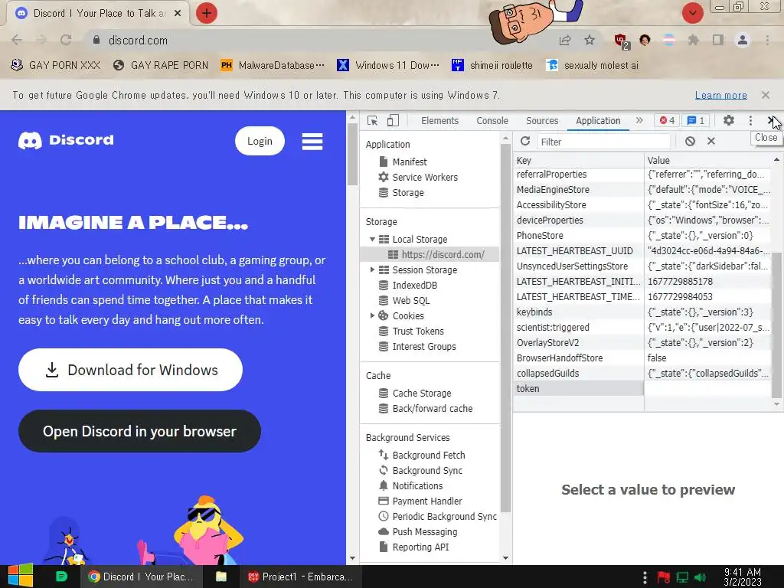Click Download for Windows button
Viewport: 784px width, 588px height.
click(x=130, y=370)
